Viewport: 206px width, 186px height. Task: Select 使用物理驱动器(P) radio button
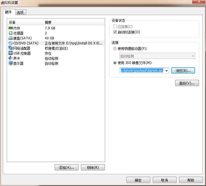point(115,49)
